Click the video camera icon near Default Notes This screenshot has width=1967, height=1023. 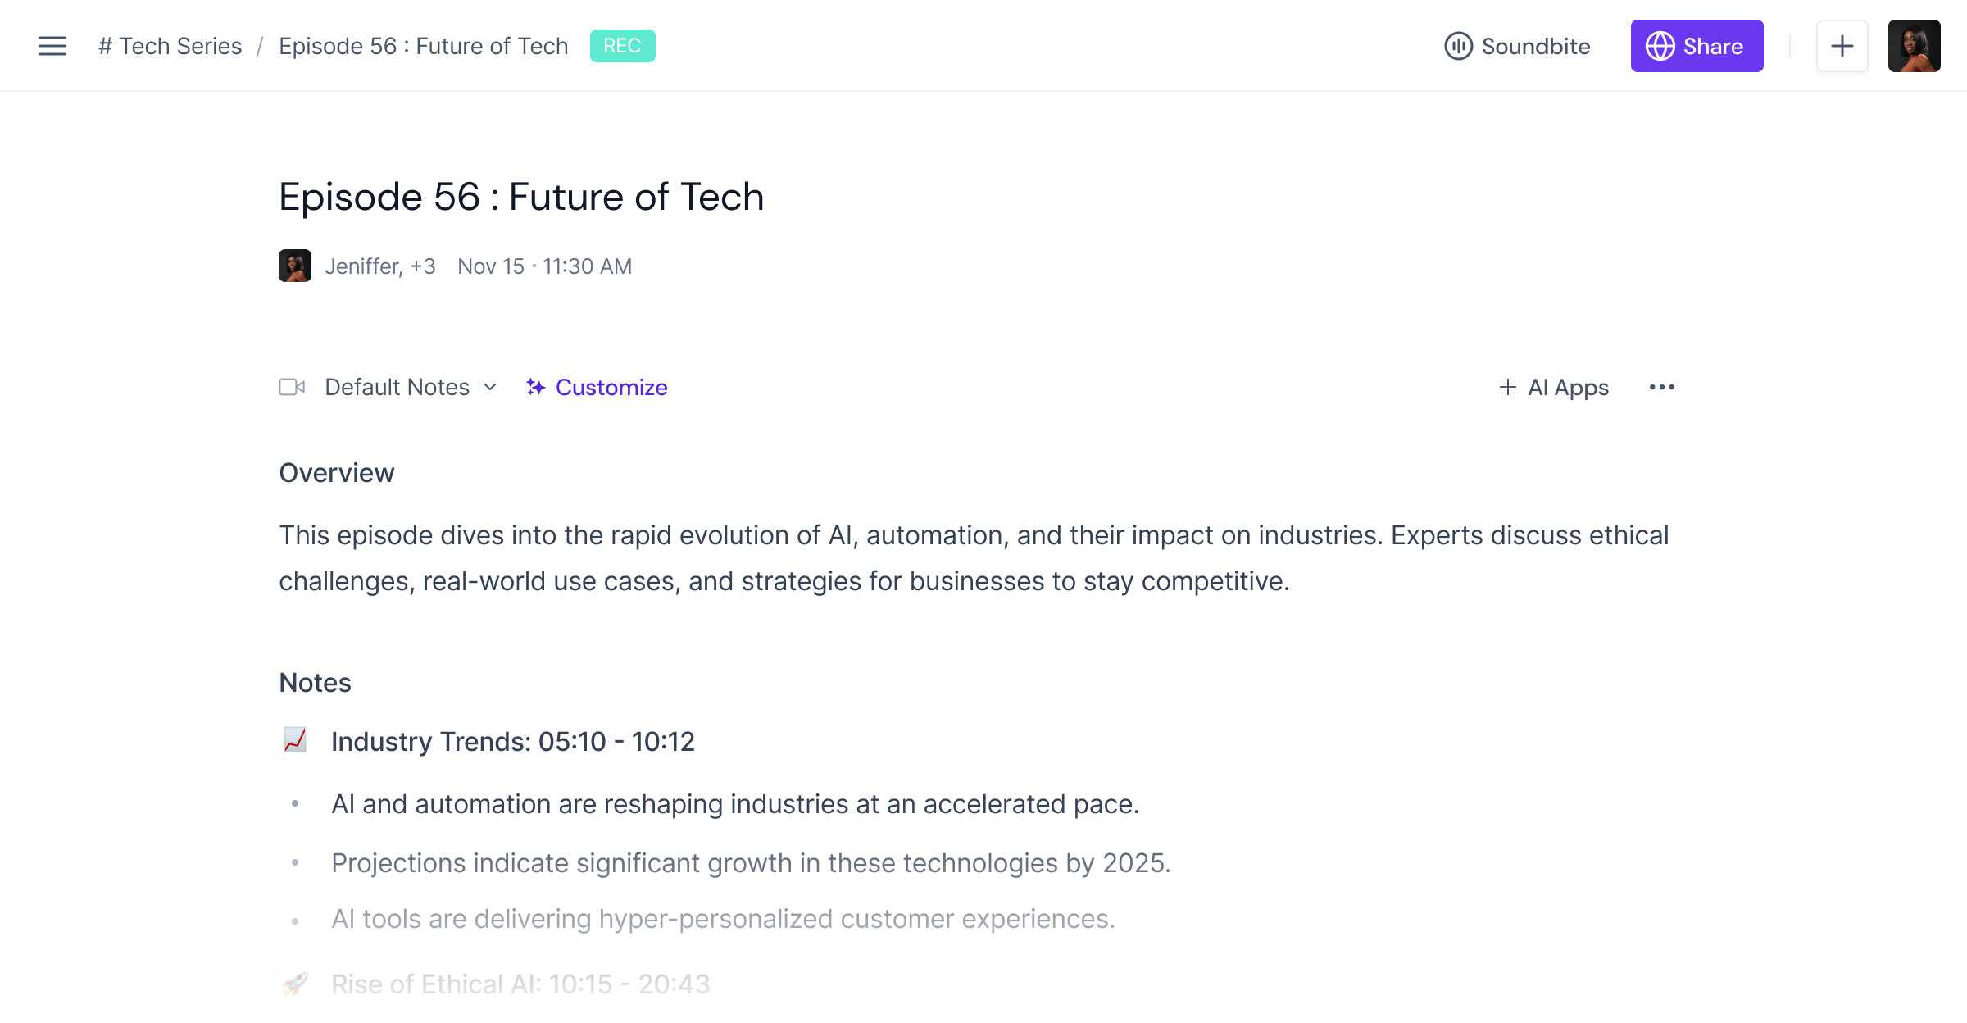[x=292, y=387]
